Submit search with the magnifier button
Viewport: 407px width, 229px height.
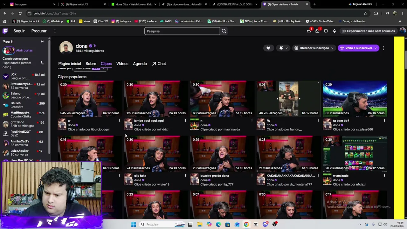tap(224, 31)
